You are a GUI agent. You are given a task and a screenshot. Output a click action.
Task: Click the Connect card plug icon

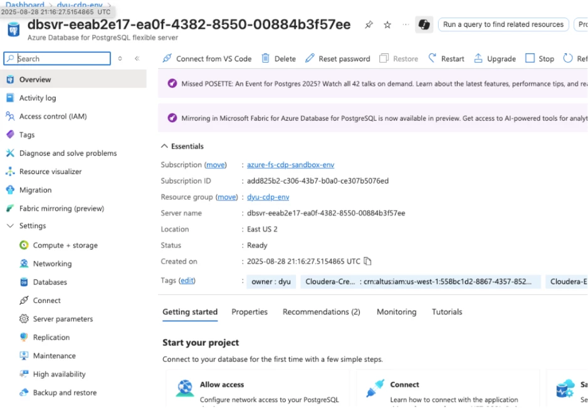[375, 389]
